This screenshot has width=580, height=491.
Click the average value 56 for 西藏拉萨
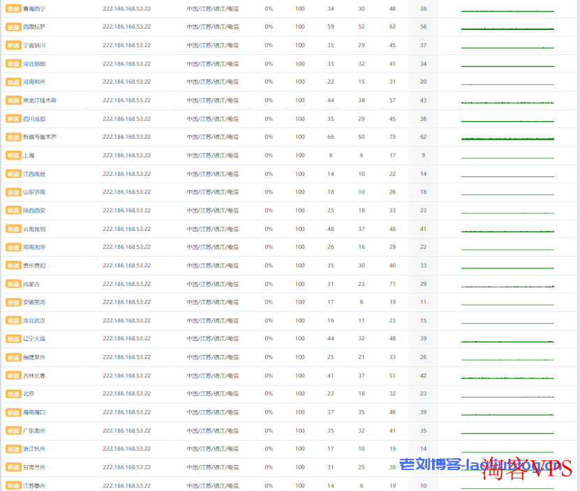pyautogui.click(x=424, y=27)
